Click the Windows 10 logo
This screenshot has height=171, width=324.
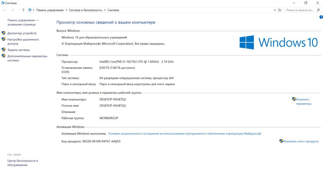pos(279,42)
